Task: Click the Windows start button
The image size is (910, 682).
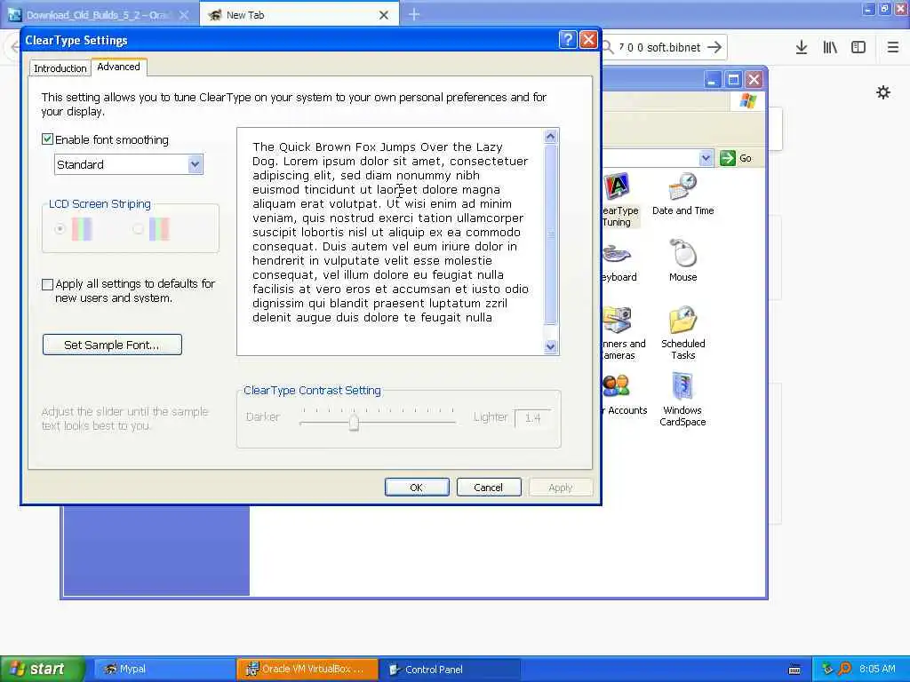Action: pyautogui.click(x=43, y=669)
